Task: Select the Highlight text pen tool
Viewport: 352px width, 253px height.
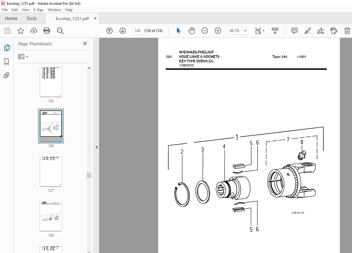Action: coord(308,31)
